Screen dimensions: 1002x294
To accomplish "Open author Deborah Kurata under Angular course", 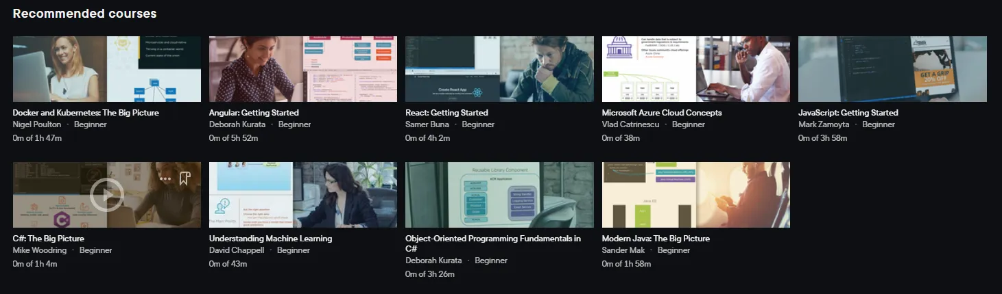I will [x=237, y=124].
